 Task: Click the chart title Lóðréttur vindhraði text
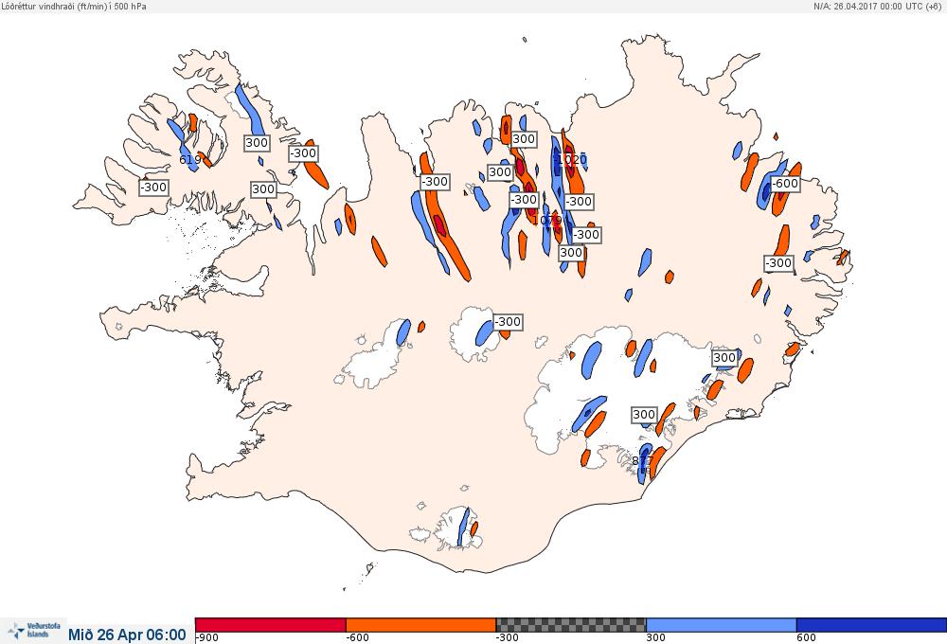click(x=73, y=6)
